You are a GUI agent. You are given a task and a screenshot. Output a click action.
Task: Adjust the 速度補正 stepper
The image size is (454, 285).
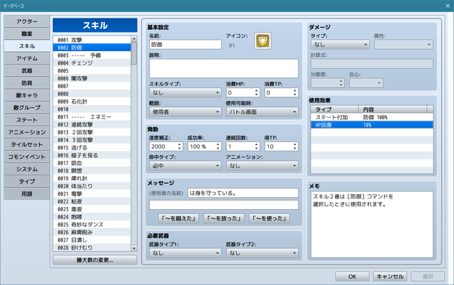coord(179,147)
